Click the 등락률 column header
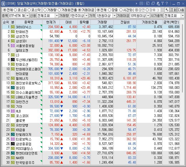This screenshot has width=186, height=167. point(84,22)
